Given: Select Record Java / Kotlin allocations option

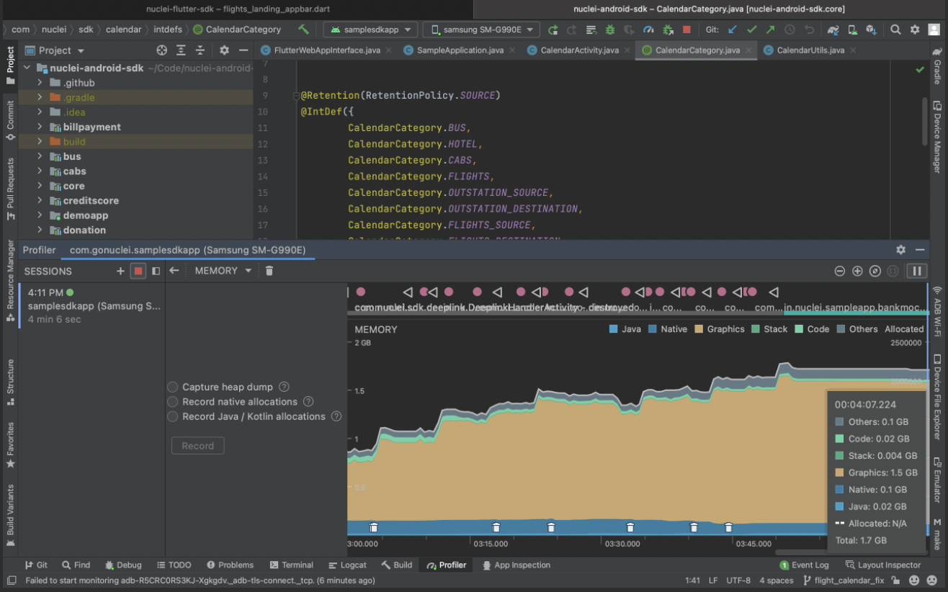Looking at the screenshot, I should (173, 416).
